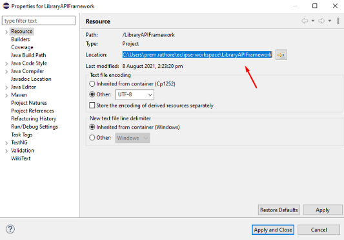The width and height of the screenshot is (344, 240).
Task: Click the help question mark icon
Action: (x=10, y=229)
